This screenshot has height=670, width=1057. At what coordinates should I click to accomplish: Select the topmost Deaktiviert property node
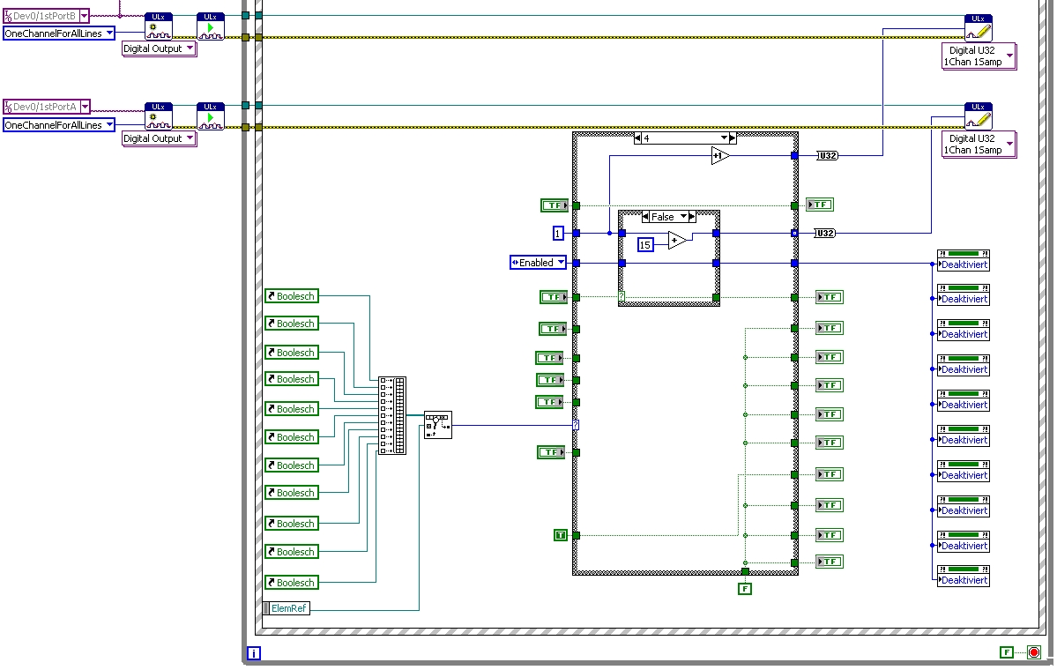tap(964, 260)
